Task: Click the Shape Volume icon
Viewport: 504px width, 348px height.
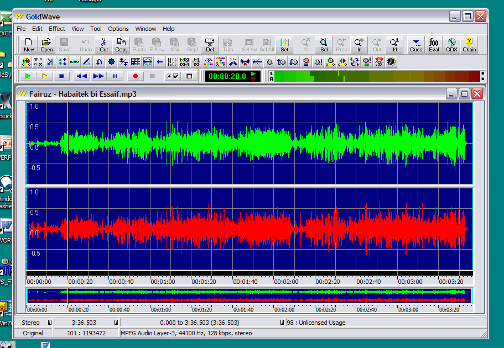Action: coord(330,62)
